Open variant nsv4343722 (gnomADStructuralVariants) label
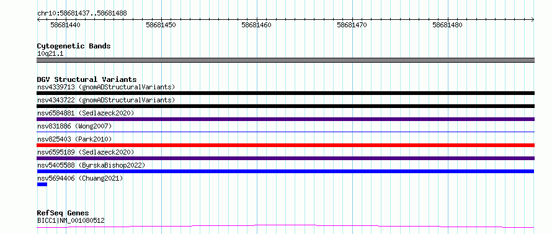The height and width of the screenshot is (234, 552). click(106, 100)
